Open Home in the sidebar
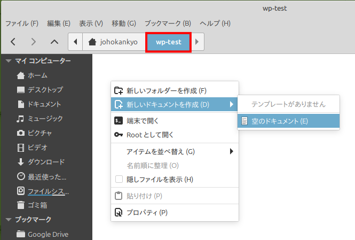 click(37, 75)
